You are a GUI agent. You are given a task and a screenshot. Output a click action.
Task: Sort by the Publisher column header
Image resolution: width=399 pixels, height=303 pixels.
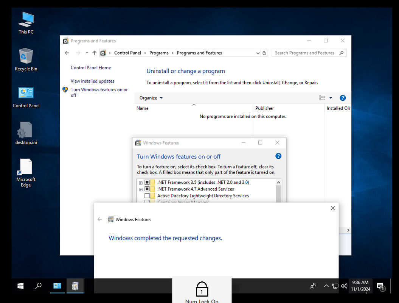289,108
